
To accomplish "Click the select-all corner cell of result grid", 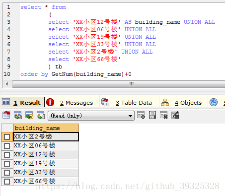I will click(7, 128).
